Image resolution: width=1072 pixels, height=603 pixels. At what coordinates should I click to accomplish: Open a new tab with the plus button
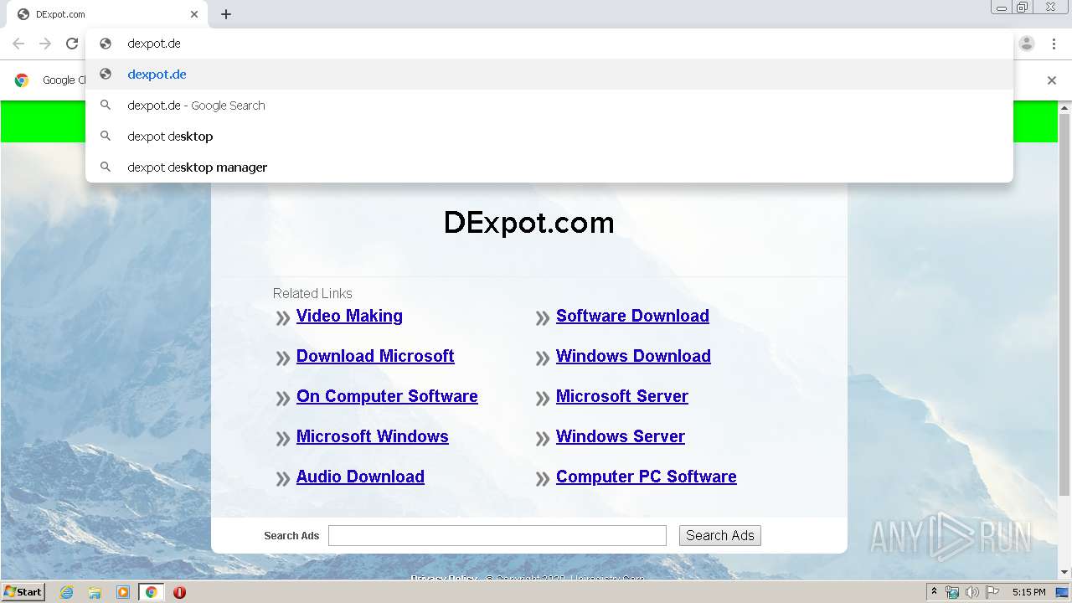(226, 14)
